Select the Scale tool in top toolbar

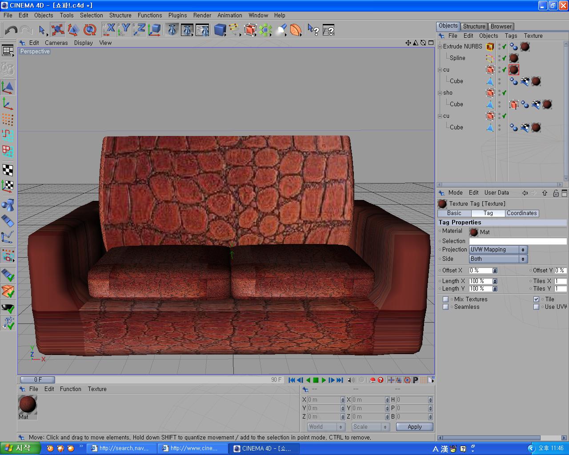(x=73, y=30)
